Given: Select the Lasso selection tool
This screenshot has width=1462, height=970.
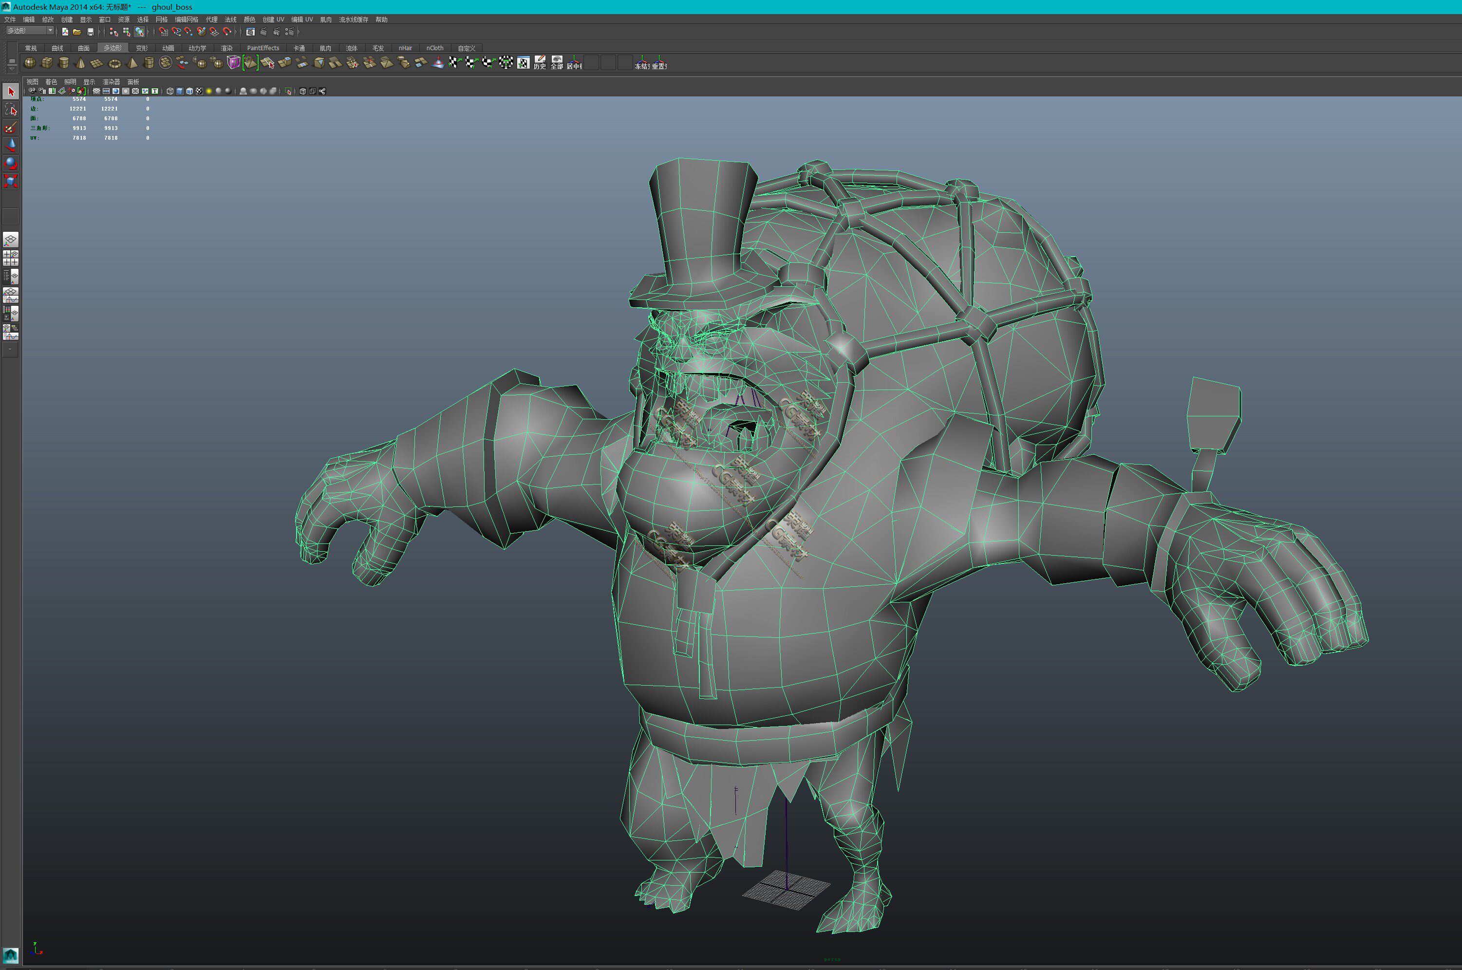Looking at the screenshot, I should (11, 110).
